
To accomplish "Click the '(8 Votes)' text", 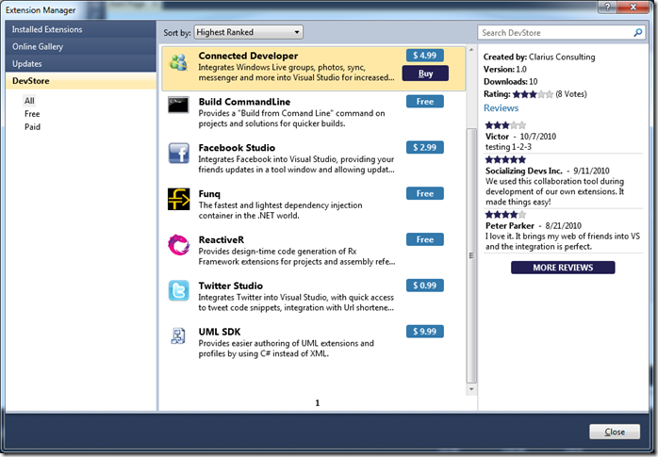I will 571,94.
